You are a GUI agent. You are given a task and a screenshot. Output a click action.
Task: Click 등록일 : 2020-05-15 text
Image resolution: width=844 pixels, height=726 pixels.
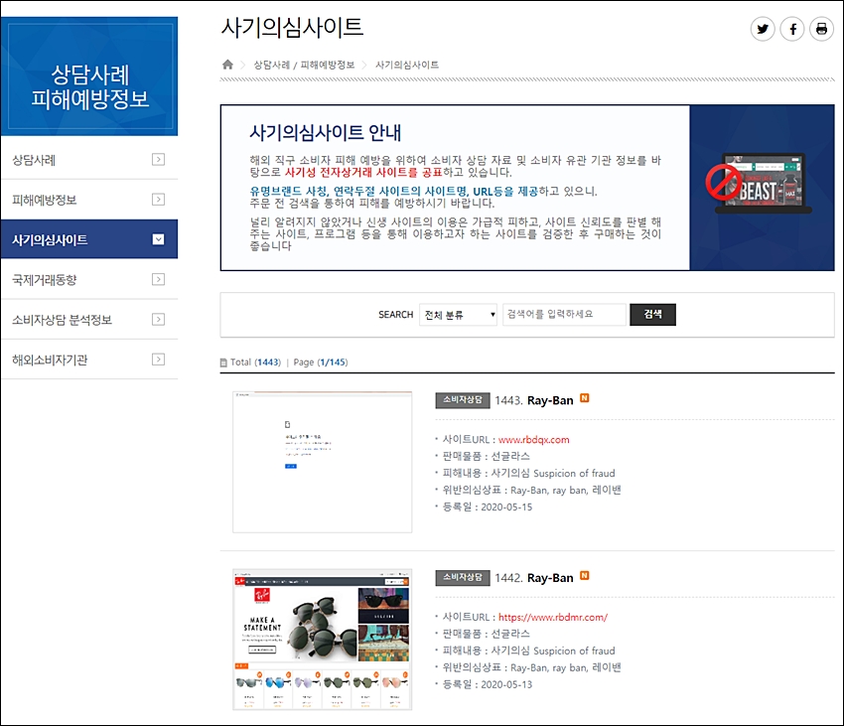[x=488, y=507]
